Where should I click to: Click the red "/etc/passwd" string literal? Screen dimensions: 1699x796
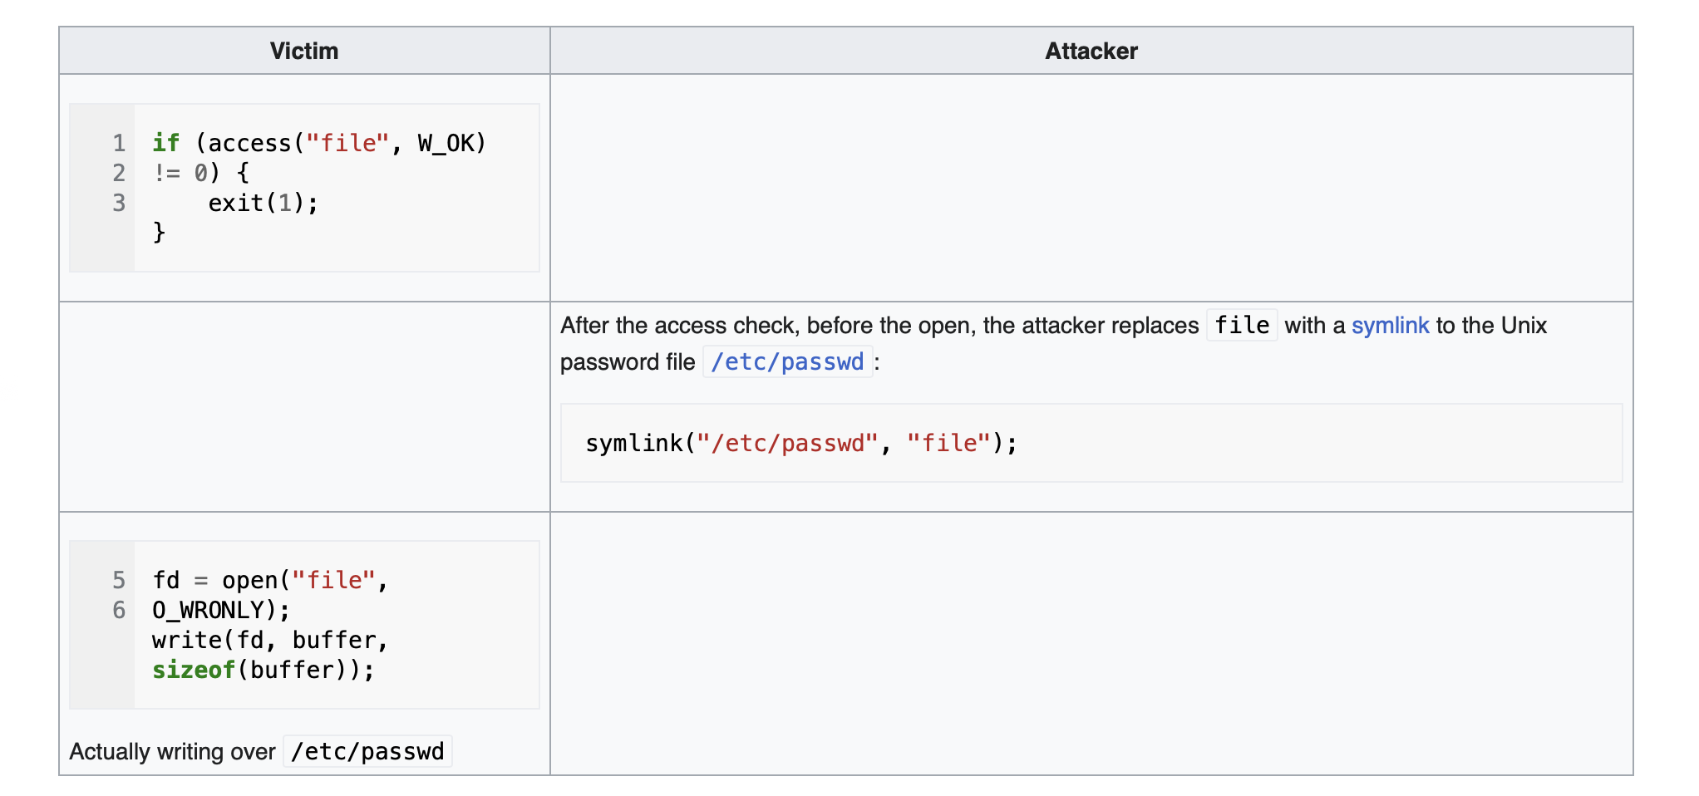point(787,444)
